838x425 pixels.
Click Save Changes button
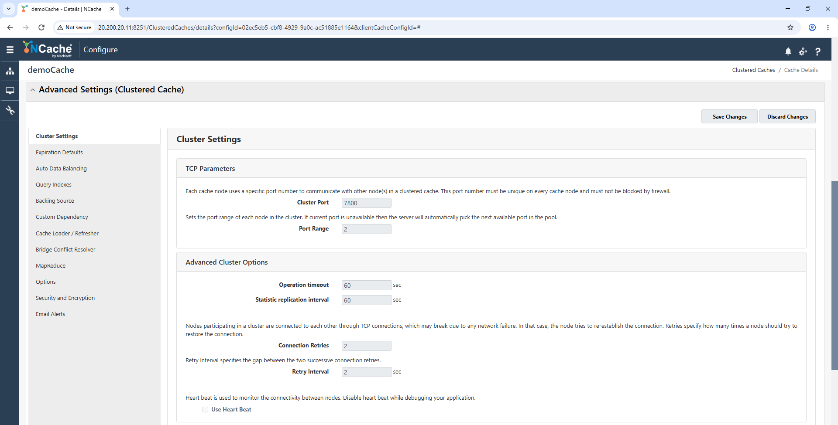(x=729, y=116)
